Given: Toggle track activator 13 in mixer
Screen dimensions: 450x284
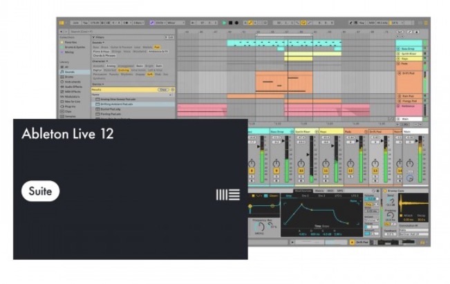Looking at the screenshot, I should pos(375,171).
